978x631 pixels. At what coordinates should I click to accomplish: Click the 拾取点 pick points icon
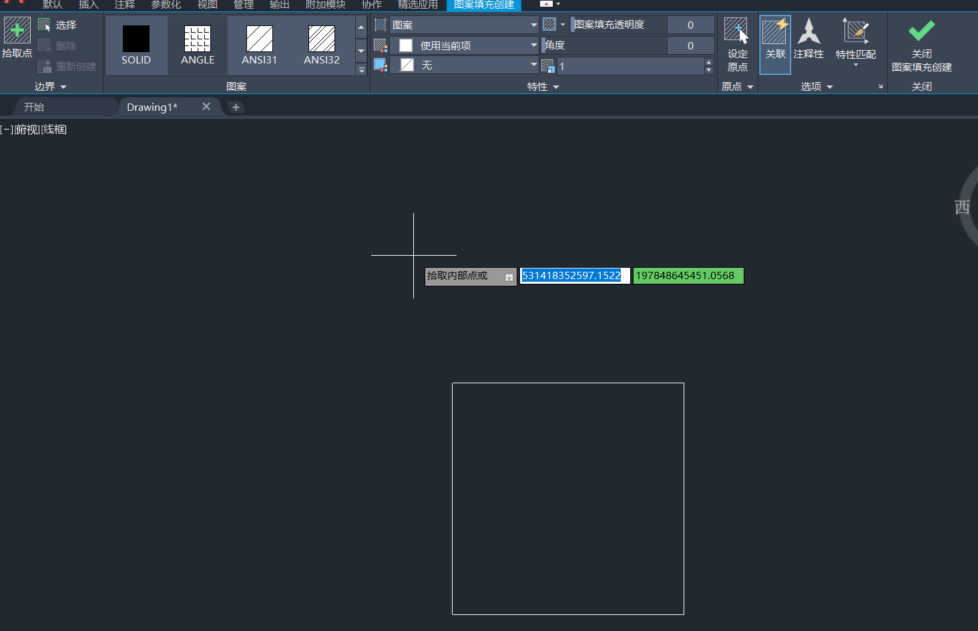17,31
